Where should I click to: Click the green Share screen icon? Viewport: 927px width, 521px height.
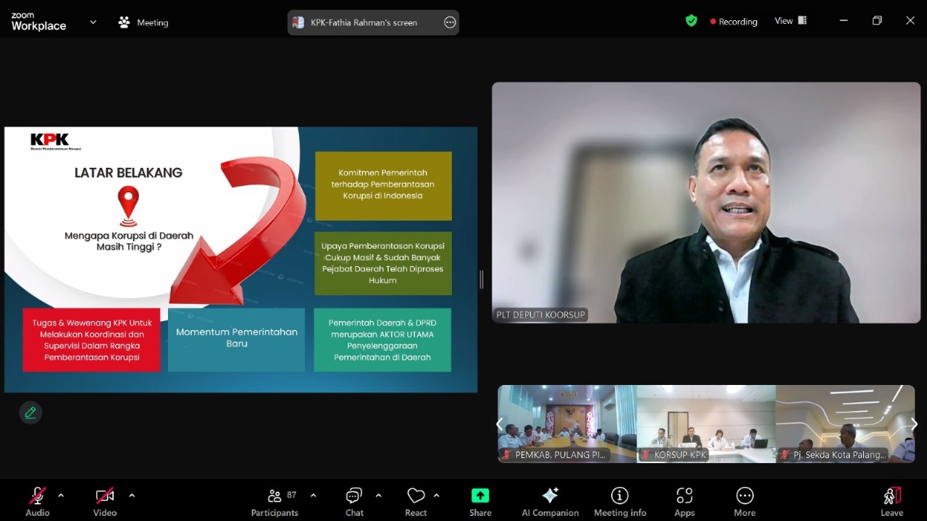pos(480,495)
